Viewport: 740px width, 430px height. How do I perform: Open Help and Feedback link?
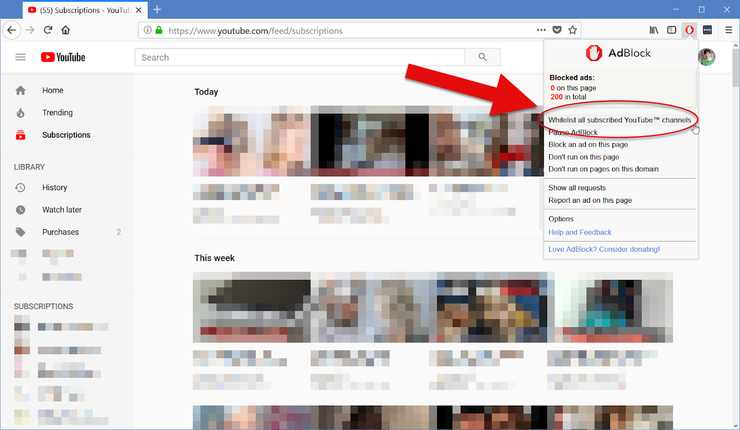pos(580,232)
